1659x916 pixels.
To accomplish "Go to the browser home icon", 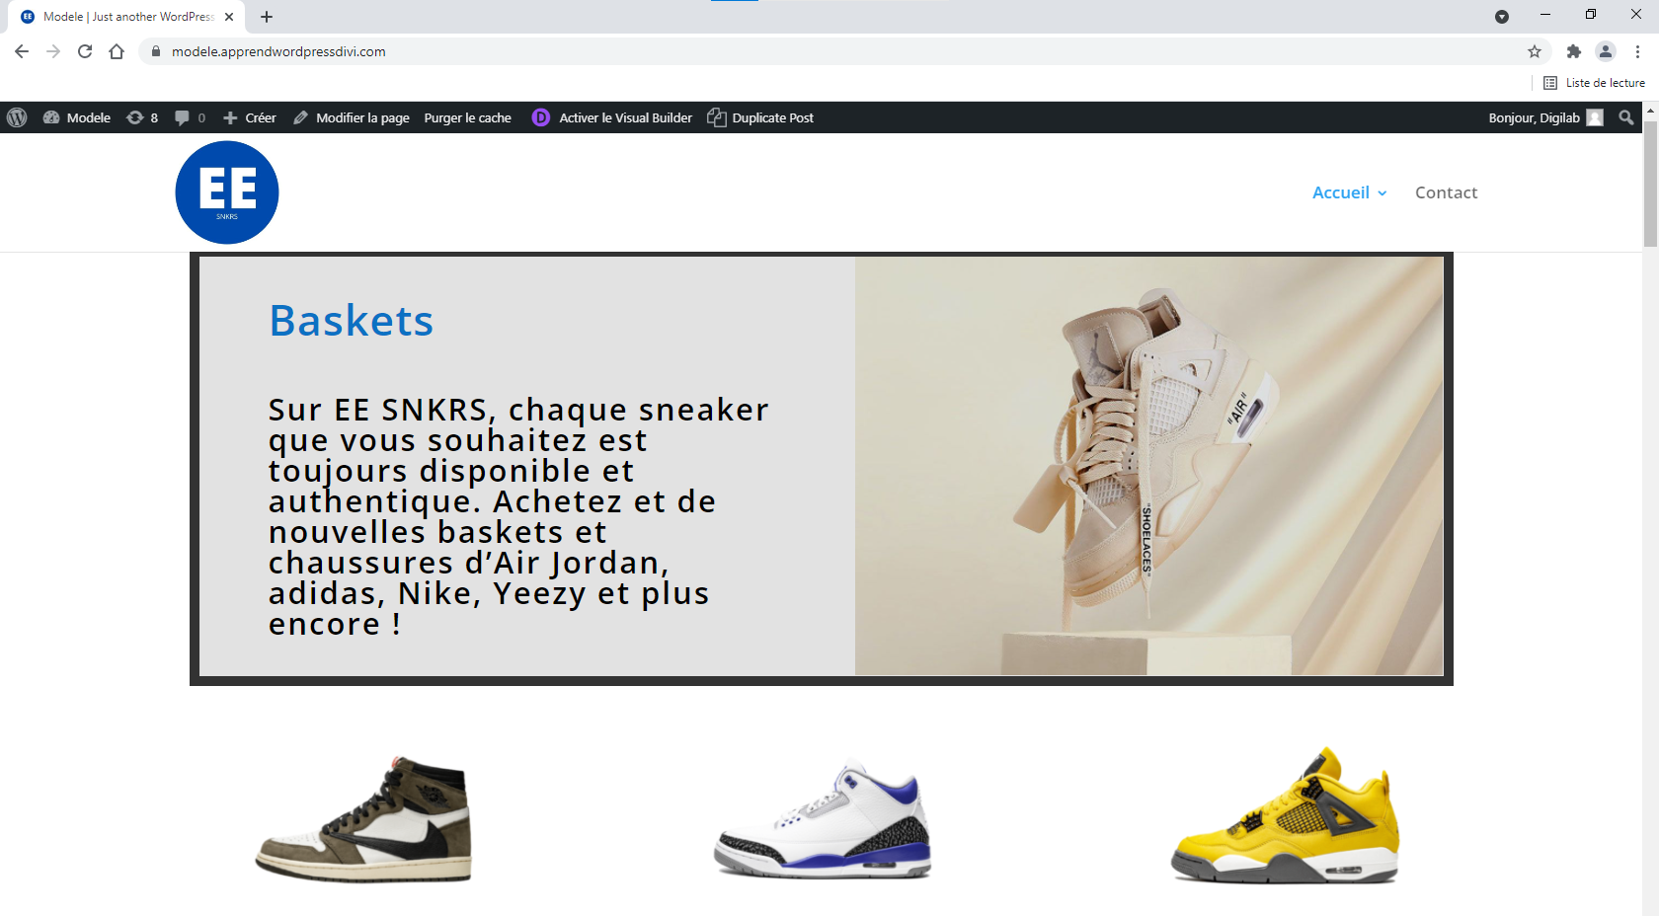I will tap(117, 51).
